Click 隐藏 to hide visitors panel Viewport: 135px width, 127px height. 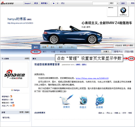click(27, 112)
